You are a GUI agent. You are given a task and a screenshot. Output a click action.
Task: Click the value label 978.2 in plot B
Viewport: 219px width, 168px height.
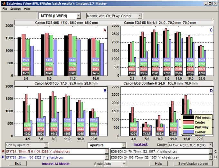pos(94,125)
